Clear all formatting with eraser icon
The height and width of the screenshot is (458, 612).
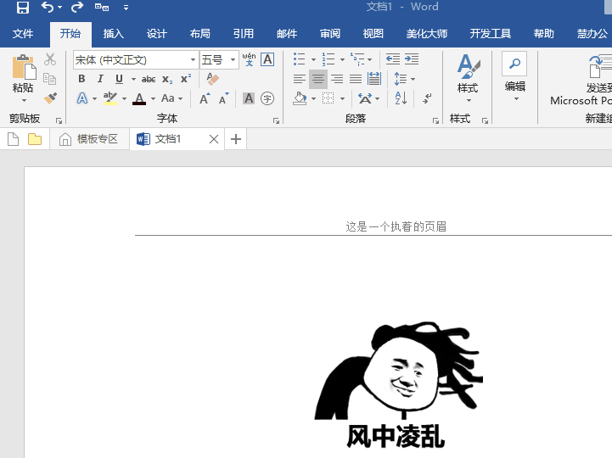(x=213, y=79)
